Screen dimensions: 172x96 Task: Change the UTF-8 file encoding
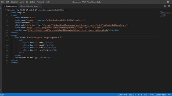(x=140, y=95)
